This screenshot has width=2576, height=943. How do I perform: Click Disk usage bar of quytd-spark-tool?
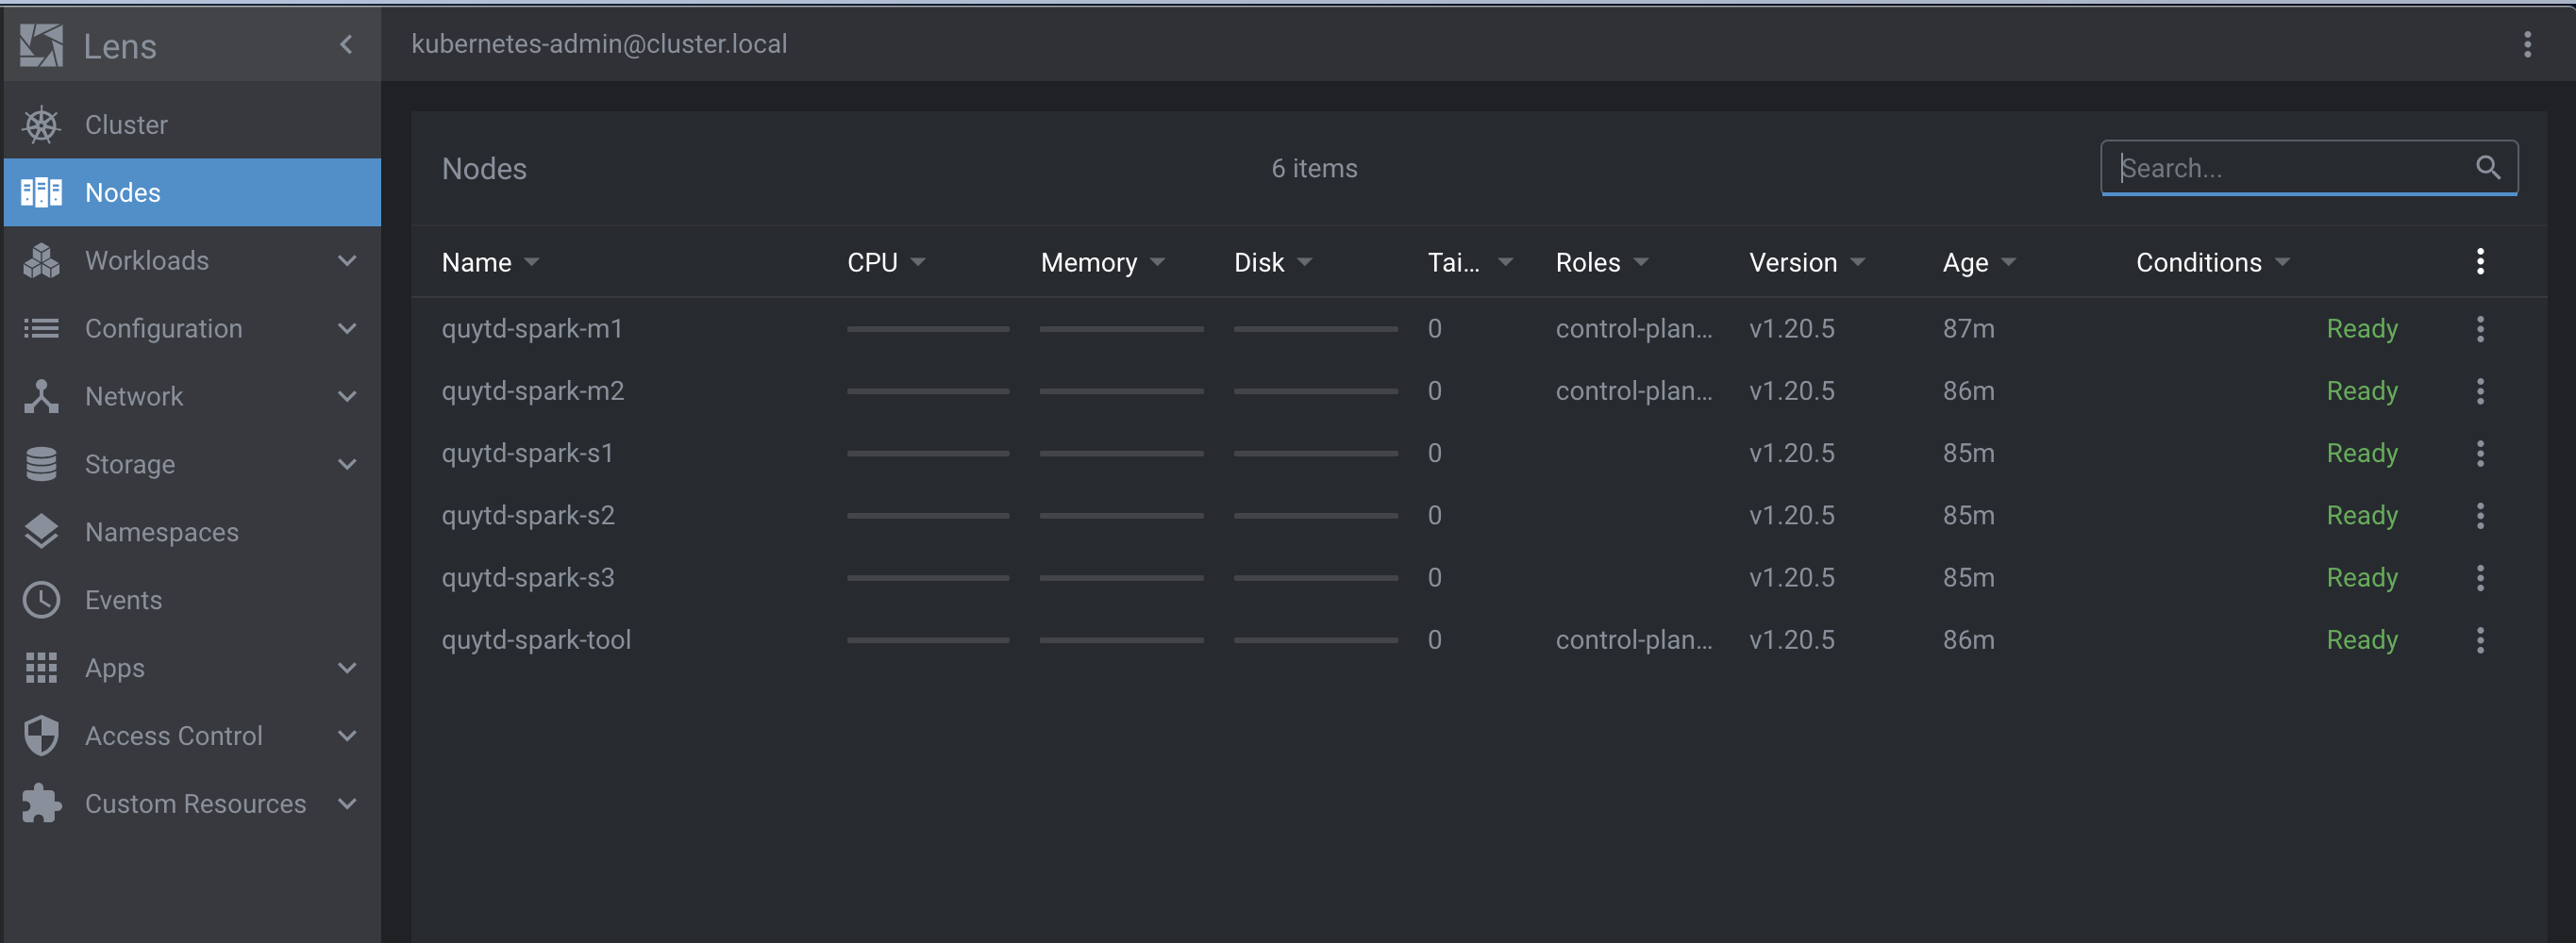[1315, 640]
